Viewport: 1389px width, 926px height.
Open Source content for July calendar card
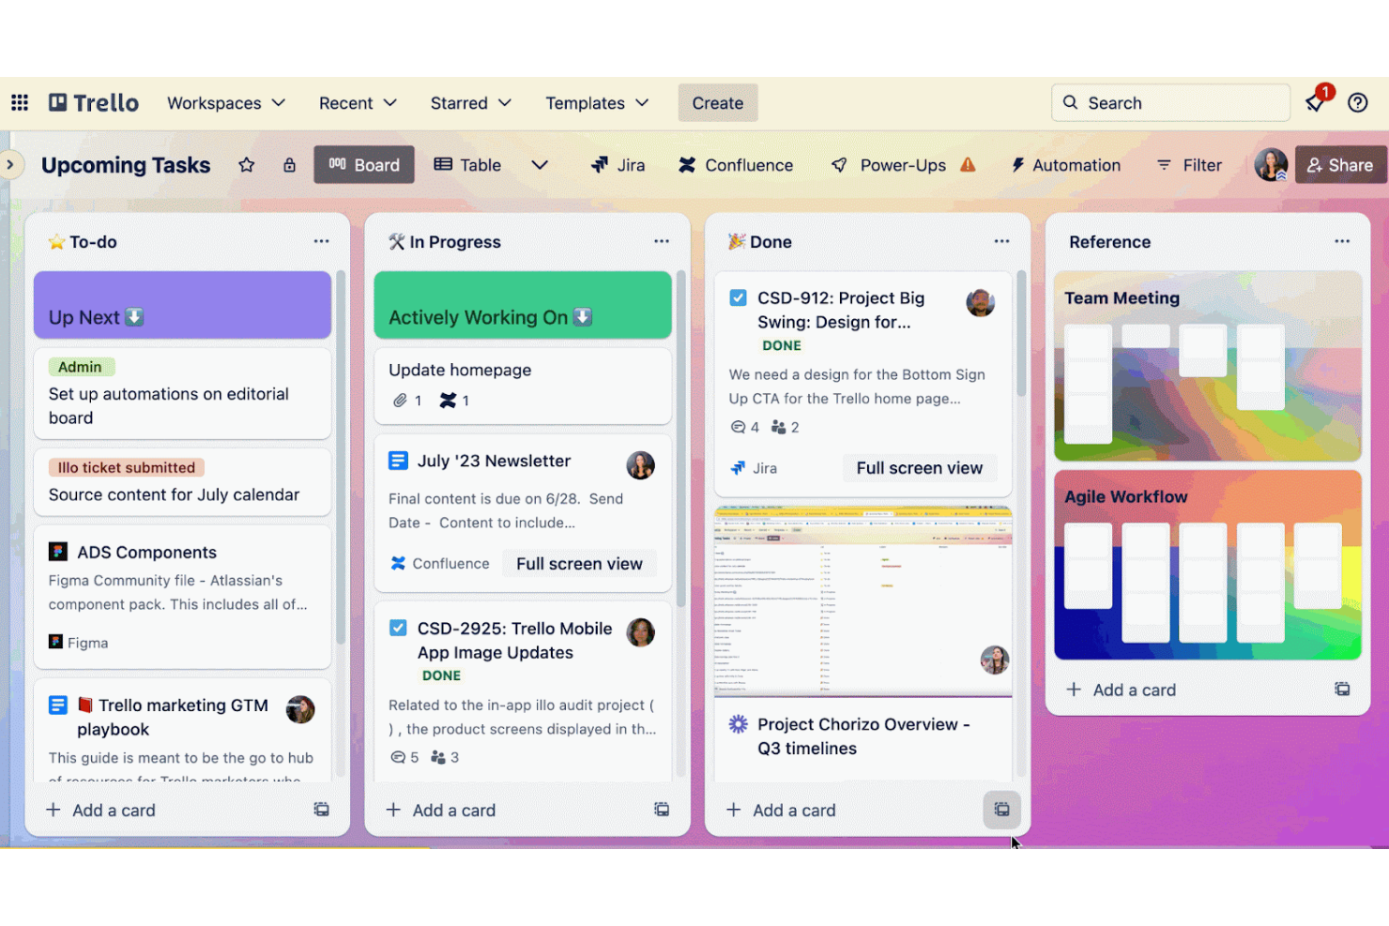coord(182,482)
